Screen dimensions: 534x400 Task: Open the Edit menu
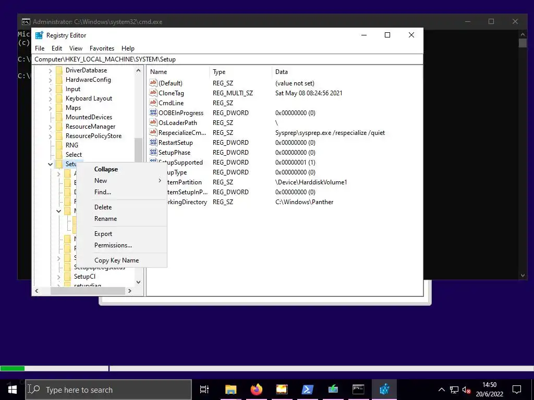(x=56, y=48)
